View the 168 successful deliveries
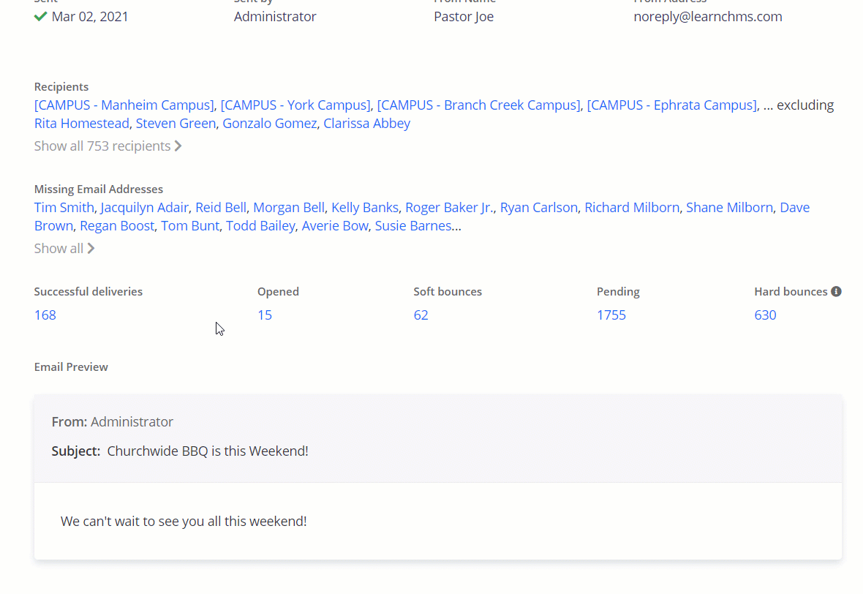 (x=45, y=315)
